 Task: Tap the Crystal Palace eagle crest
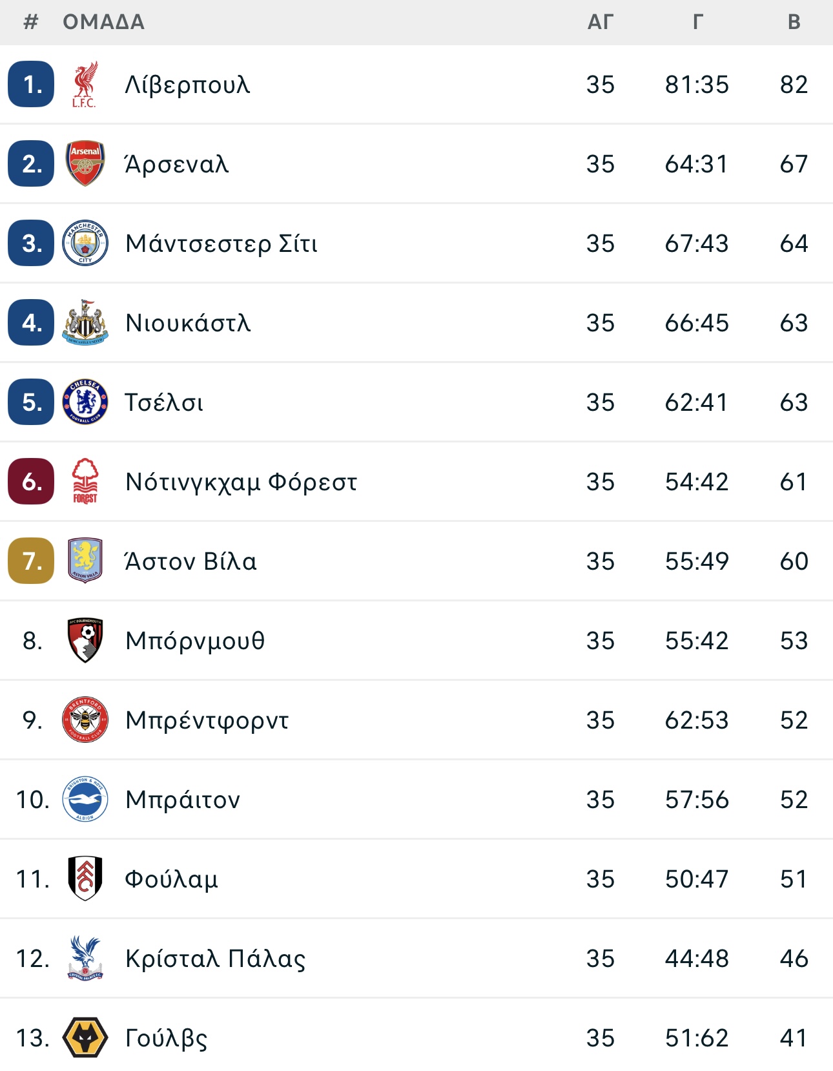(x=85, y=958)
